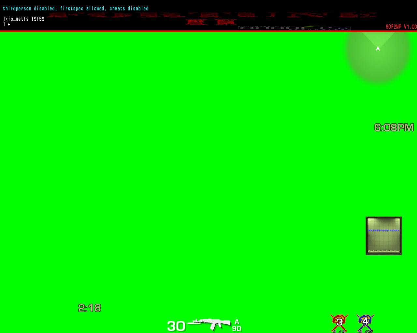Screen dimensions: 417x333
Task: Click the SOF2MP V1.00 version label
Action: (401, 27)
